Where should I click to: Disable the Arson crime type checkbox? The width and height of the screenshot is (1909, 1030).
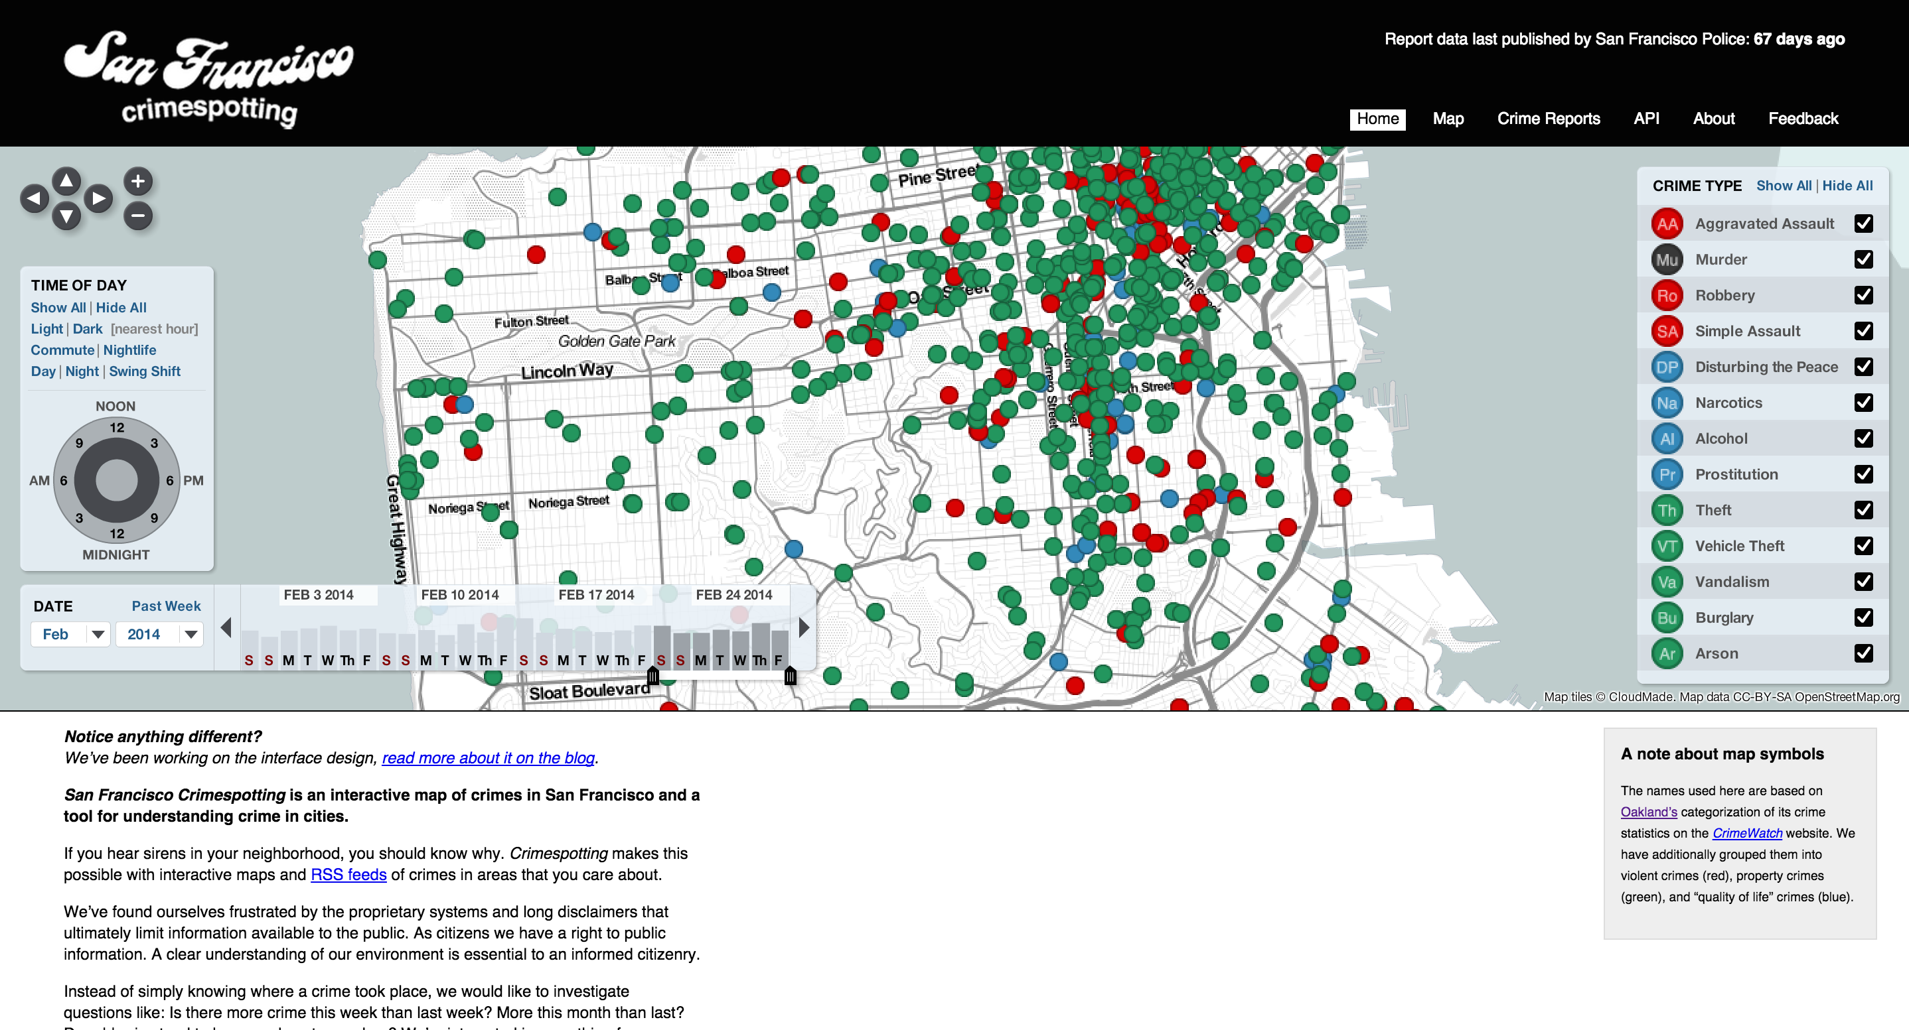pos(1863,653)
